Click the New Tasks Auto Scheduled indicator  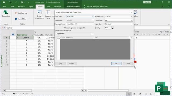pos(23,94)
